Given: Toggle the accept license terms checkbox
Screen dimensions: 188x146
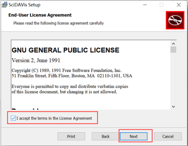Looking at the screenshot, I should pyautogui.click(x=13, y=118).
